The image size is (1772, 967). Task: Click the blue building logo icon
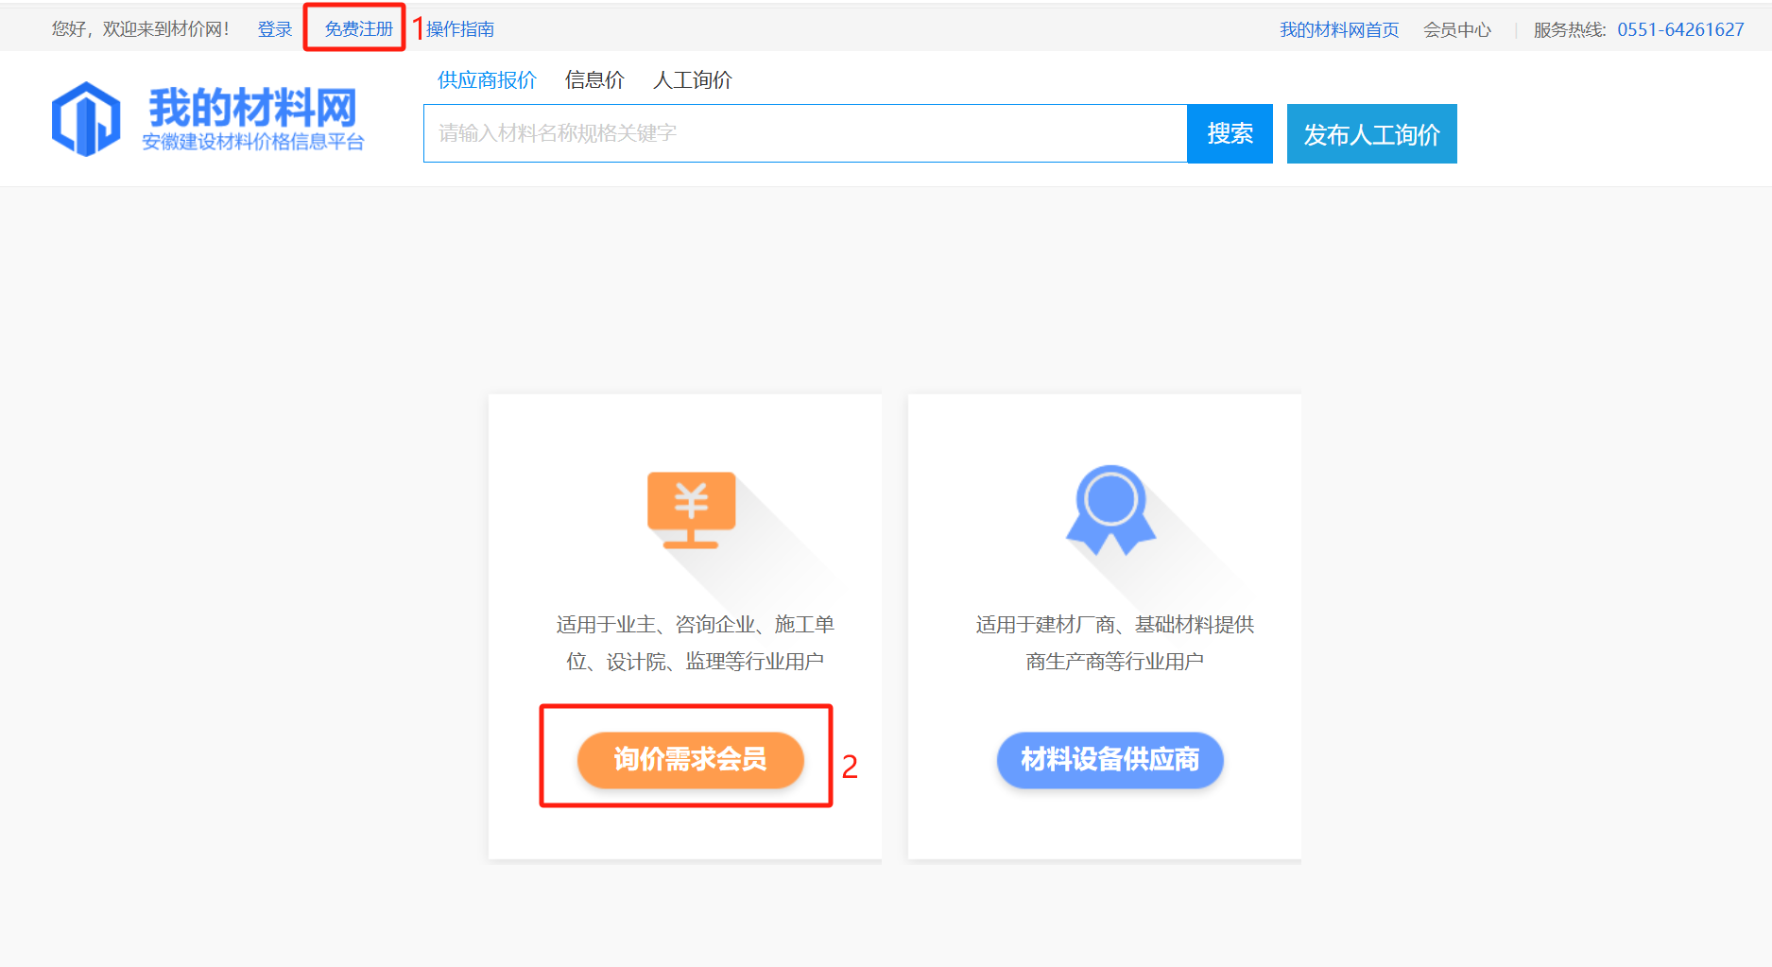click(x=86, y=119)
